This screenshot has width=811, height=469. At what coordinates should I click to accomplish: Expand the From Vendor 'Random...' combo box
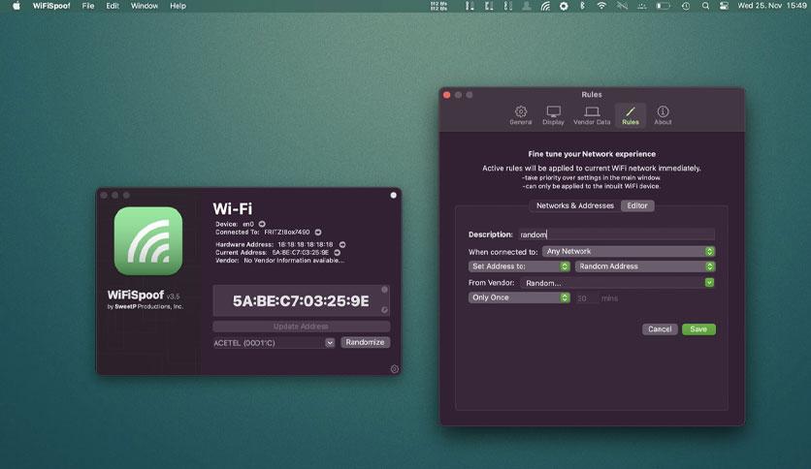pos(709,283)
